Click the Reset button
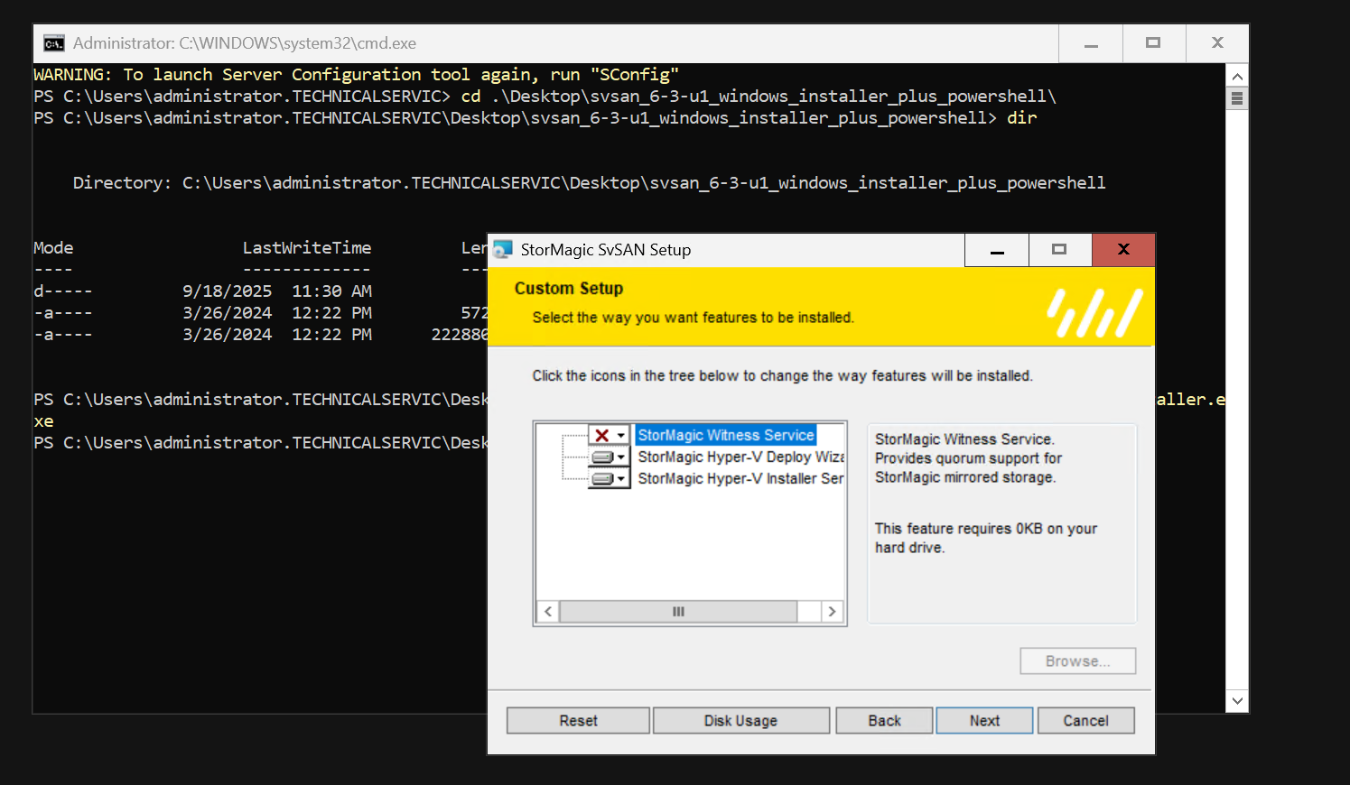1350x785 pixels. click(x=578, y=721)
